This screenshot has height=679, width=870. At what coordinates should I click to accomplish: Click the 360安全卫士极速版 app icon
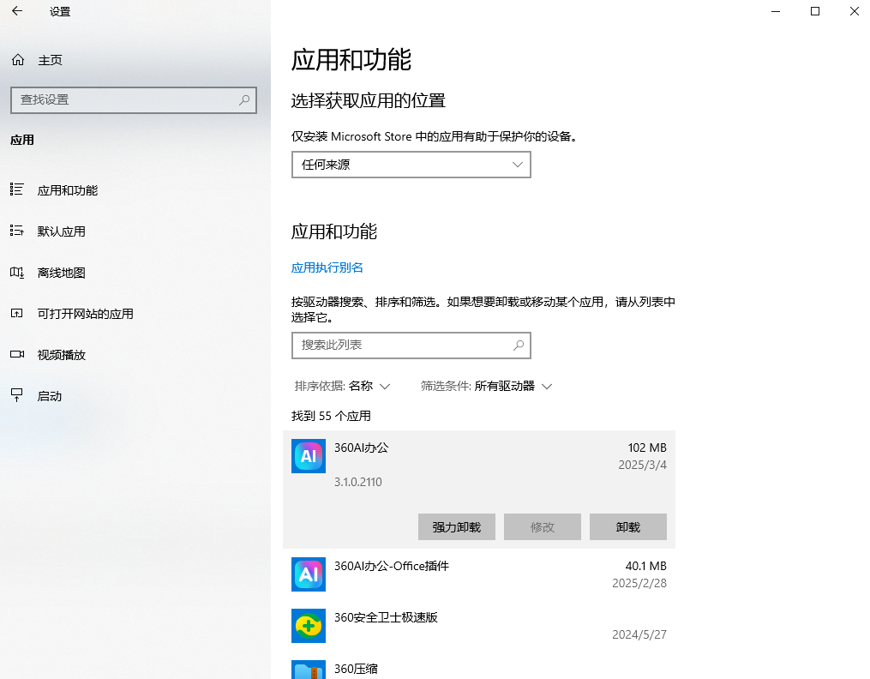(x=309, y=626)
